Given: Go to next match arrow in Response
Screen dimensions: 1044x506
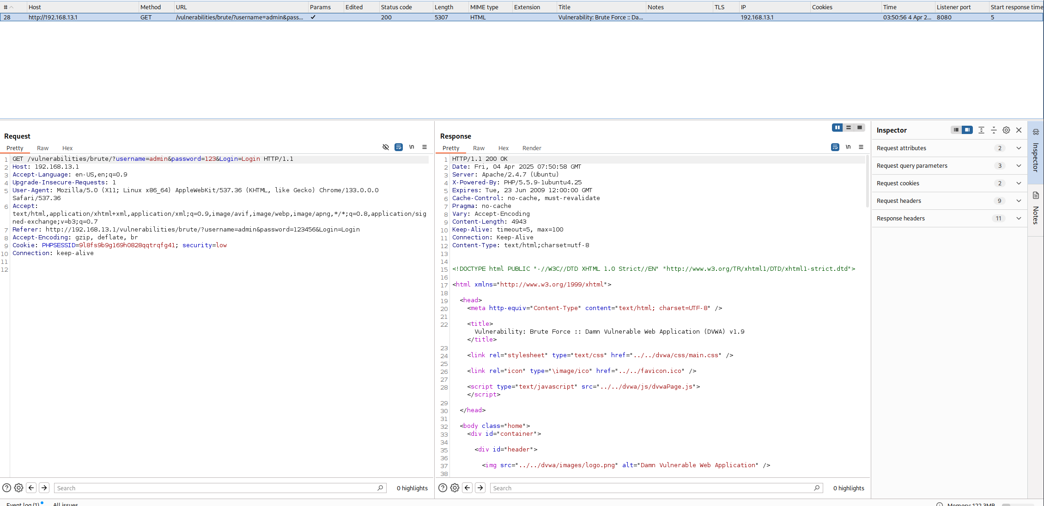Looking at the screenshot, I should (x=480, y=488).
